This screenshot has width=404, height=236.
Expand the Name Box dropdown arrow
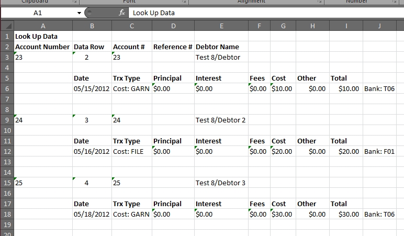tap(79, 13)
